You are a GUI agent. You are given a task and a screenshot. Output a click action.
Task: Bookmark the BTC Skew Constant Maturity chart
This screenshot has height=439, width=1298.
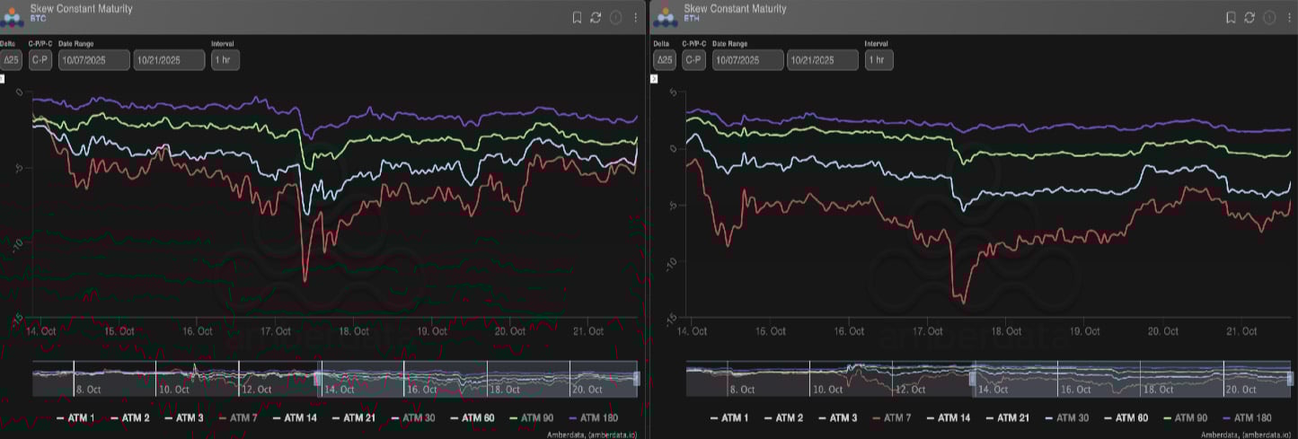click(577, 17)
